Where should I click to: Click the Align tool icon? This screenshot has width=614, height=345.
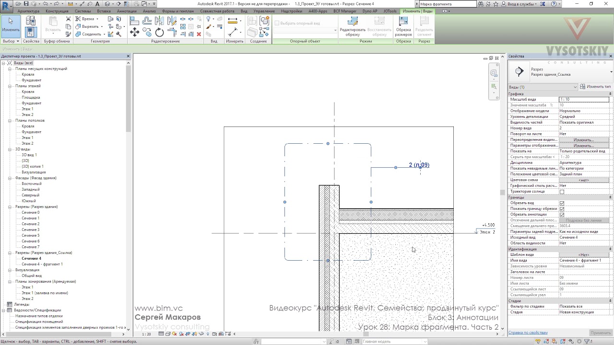click(134, 21)
